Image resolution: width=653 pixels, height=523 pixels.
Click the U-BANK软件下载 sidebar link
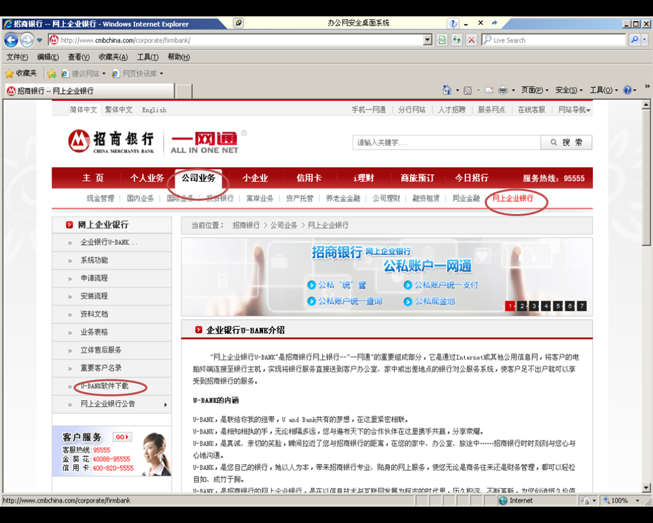104,386
